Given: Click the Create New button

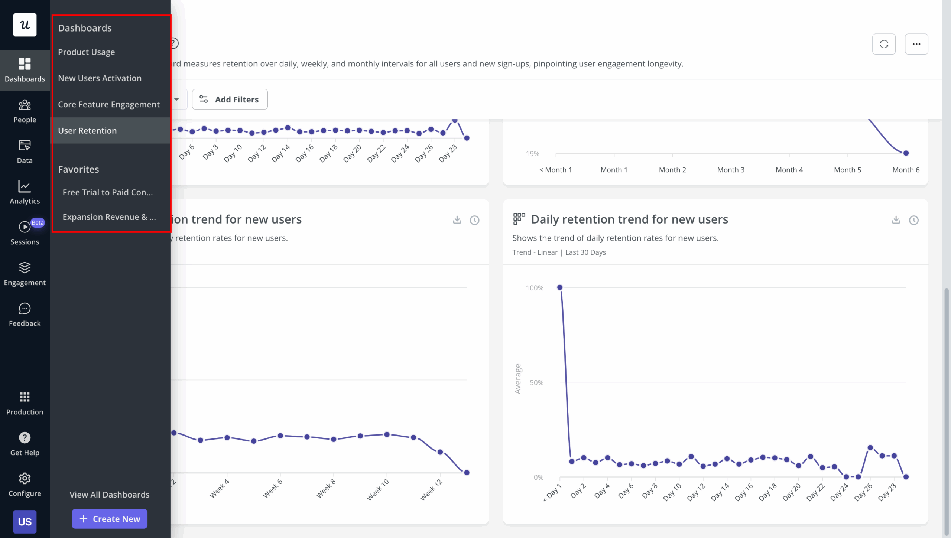Looking at the screenshot, I should tap(110, 519).
